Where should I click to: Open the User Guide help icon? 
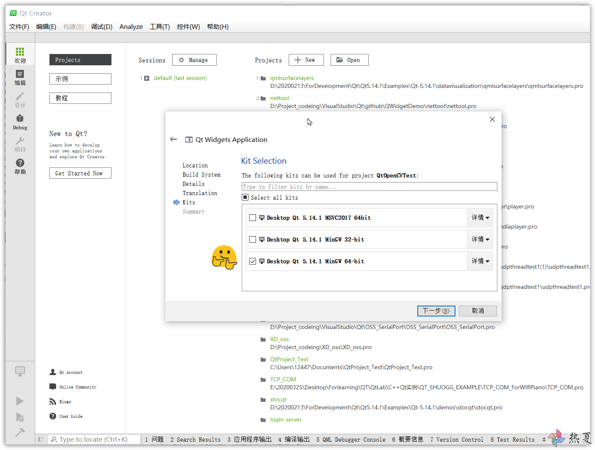pos(53,416)
